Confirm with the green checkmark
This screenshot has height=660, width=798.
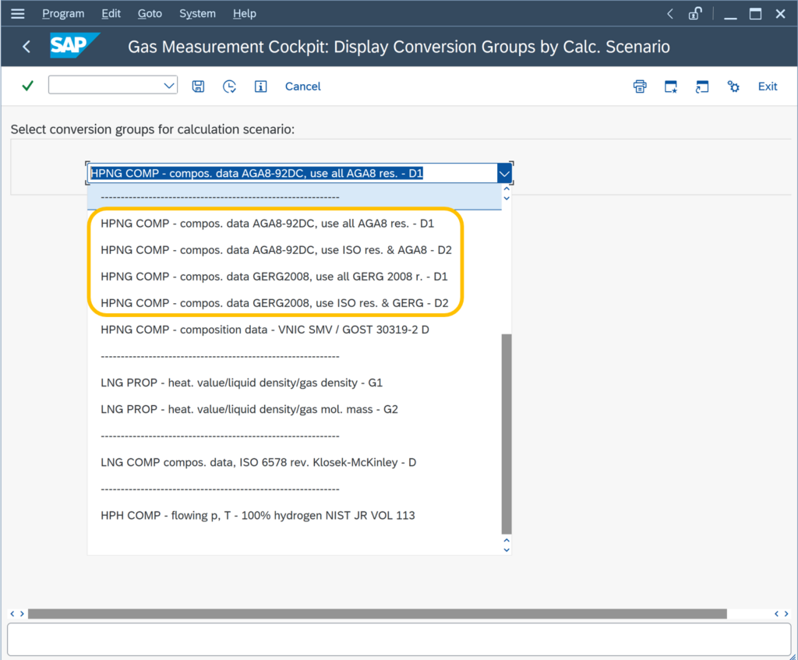click(28, 86)
